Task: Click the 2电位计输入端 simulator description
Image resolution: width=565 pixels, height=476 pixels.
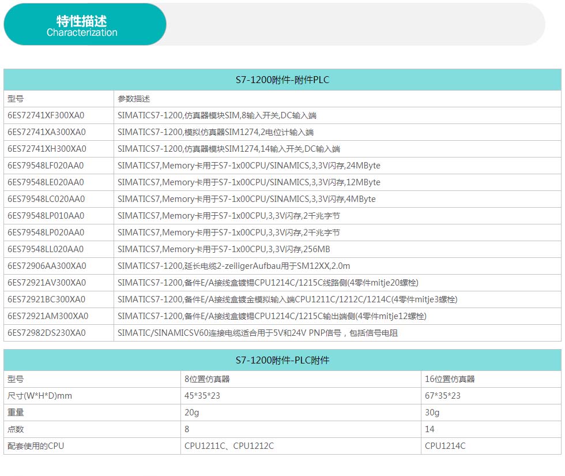Action: pyautogui.click(x=216, y=132)
